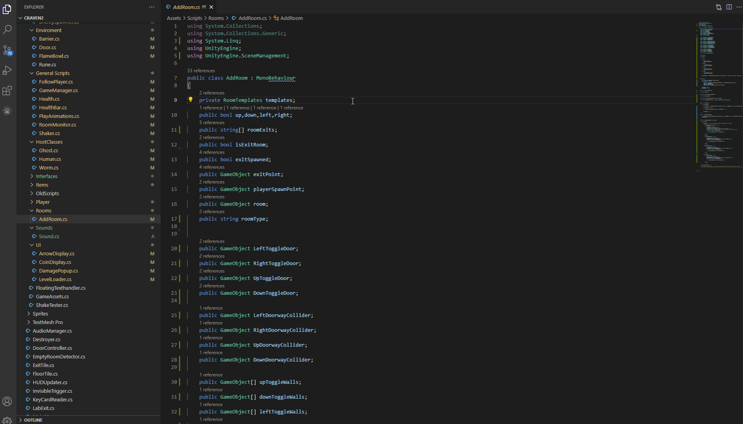
Task: Click Assets in the breadcrumb path
Action: (x=174, y=18)
